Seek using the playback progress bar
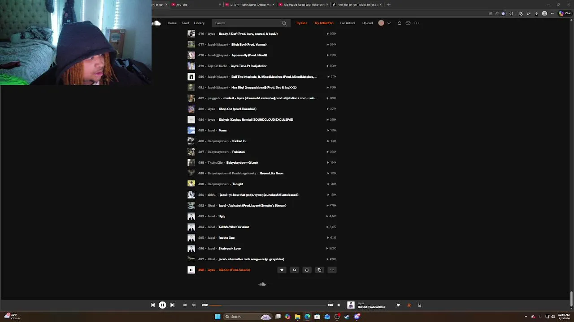Viewport: 574px width, 322px height. [267, 305]
